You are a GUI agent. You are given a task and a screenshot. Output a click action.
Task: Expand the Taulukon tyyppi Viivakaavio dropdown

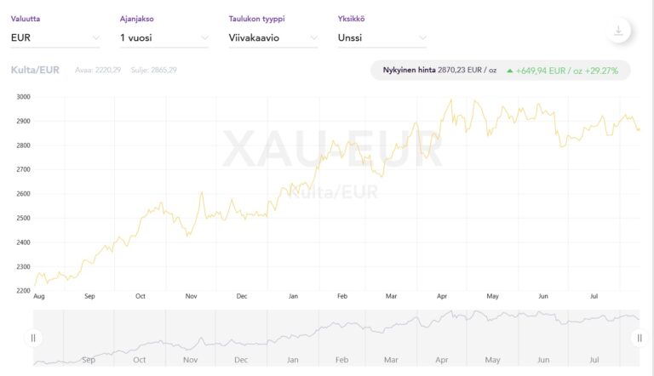[273, 37]
